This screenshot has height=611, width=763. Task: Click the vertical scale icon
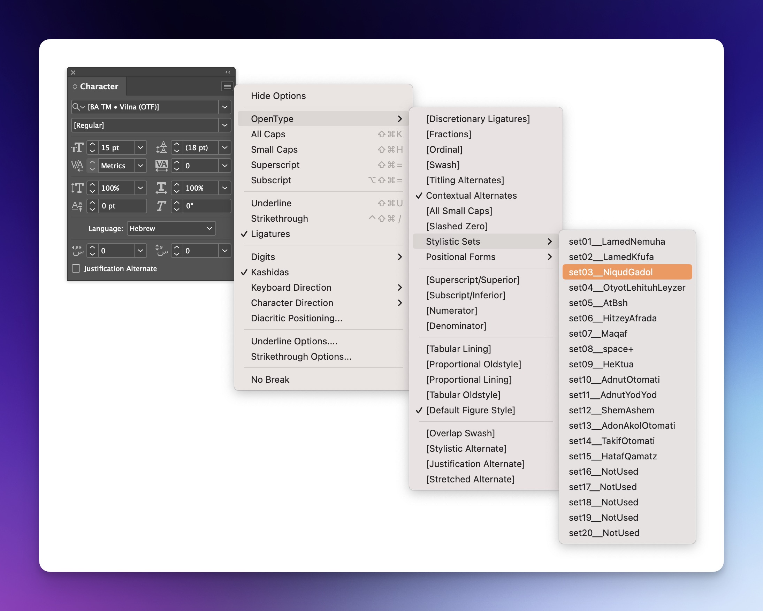click(77, 188)
